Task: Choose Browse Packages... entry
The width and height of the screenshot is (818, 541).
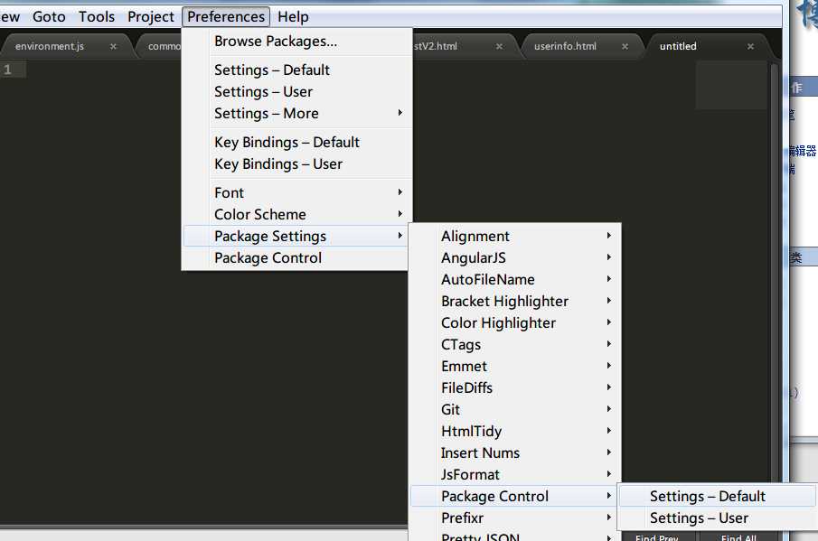Action: click(x=296, y=42)
